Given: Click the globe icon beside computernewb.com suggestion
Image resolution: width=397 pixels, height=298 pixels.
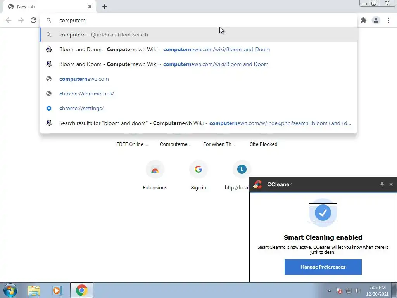Looking at the screenshot, I should pos(49,79).
